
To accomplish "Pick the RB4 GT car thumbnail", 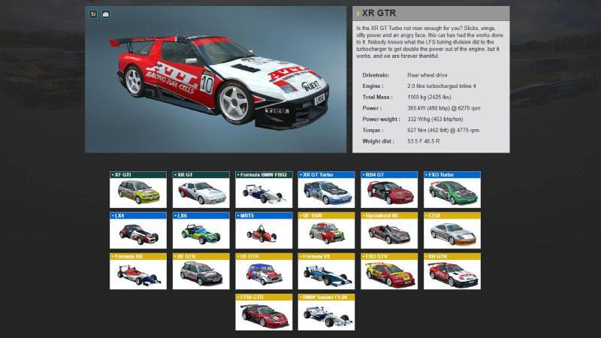I will [x=389, y=190].
